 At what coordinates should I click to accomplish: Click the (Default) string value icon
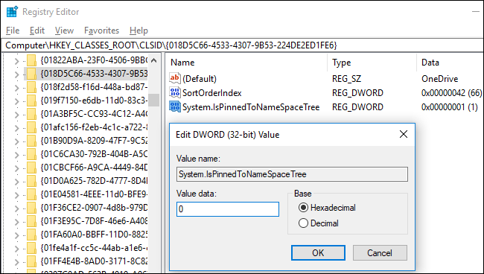click(175, 78)
